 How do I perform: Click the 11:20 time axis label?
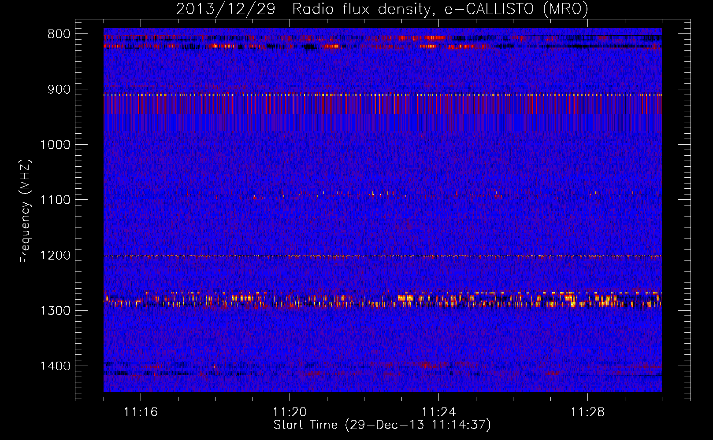(x=290, y=412)
